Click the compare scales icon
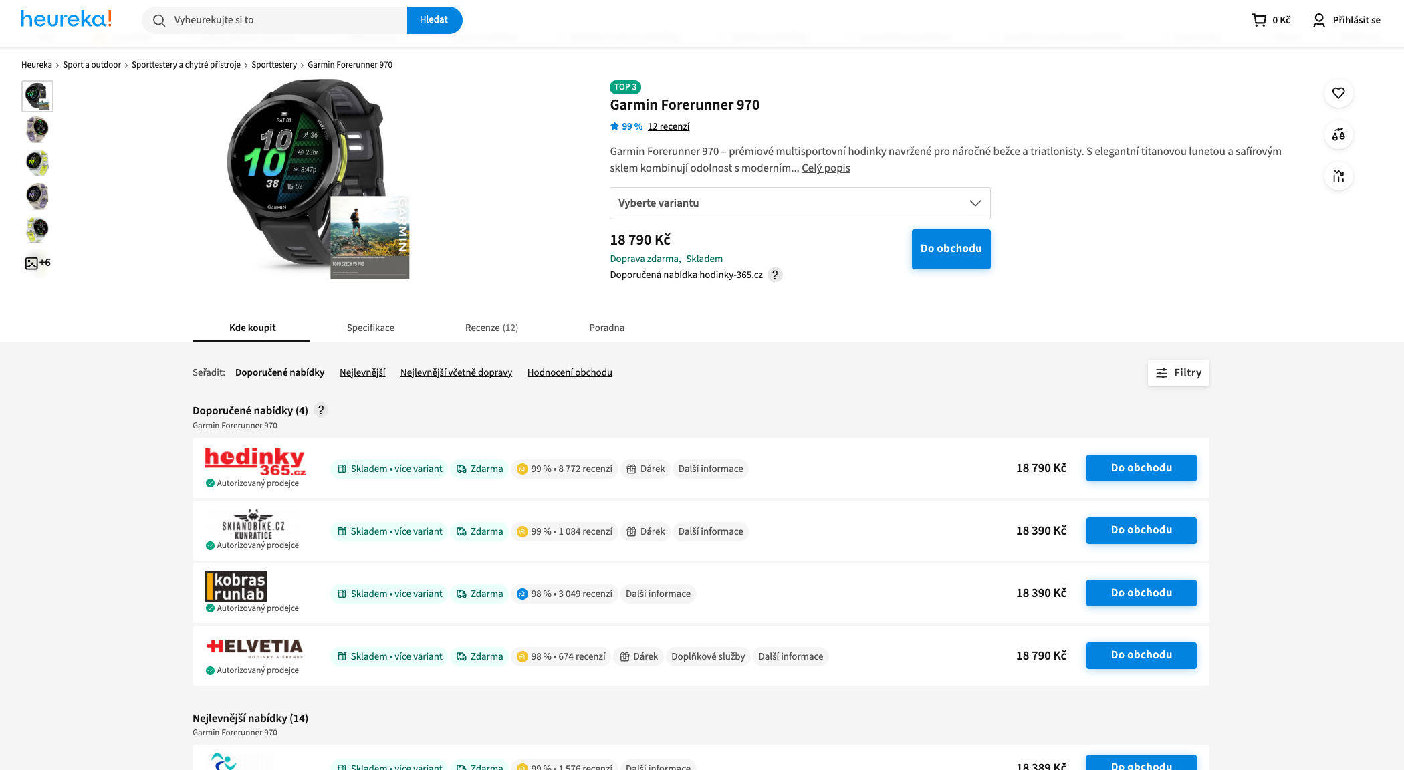 (1338, 135)
